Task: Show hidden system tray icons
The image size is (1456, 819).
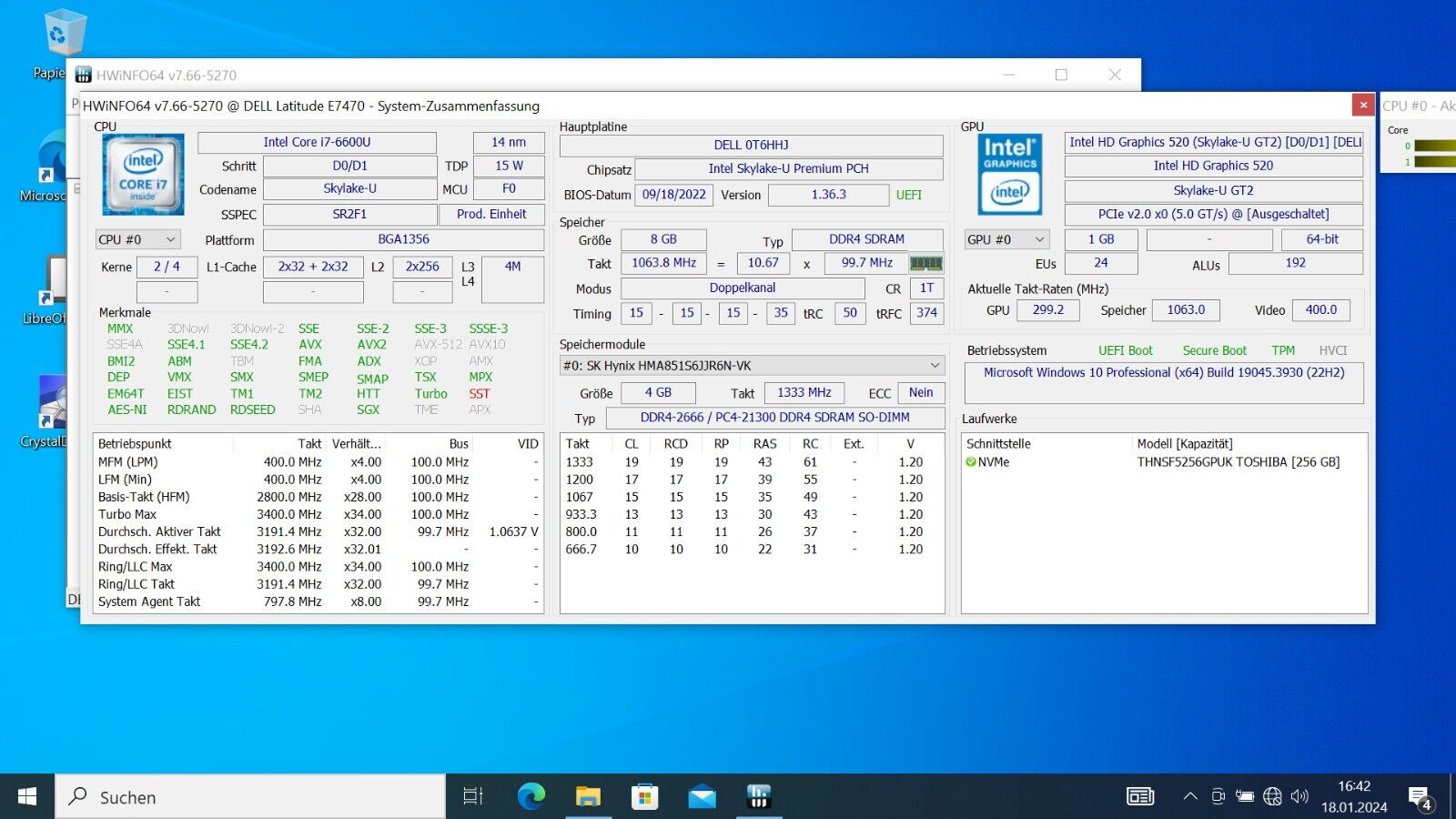Action: 1189,796
